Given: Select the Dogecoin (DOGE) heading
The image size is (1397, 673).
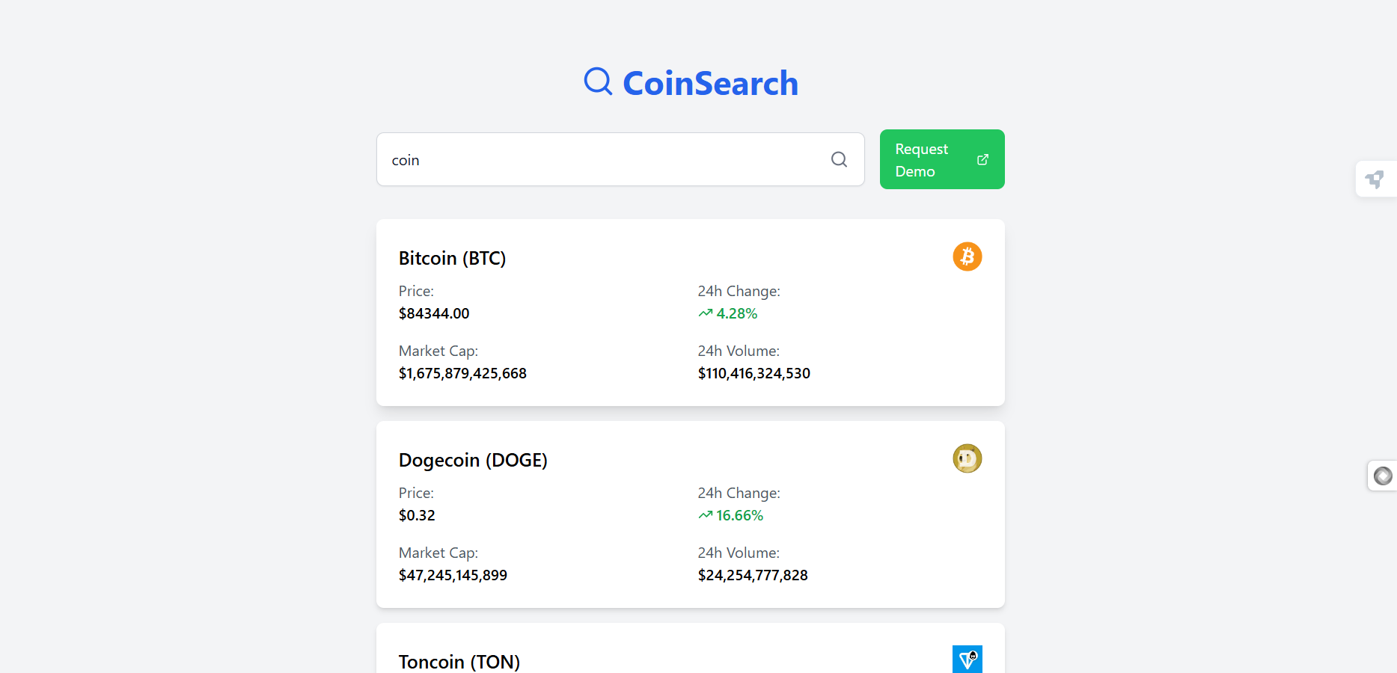Looking at the screenshot, I should click(473, 460).
